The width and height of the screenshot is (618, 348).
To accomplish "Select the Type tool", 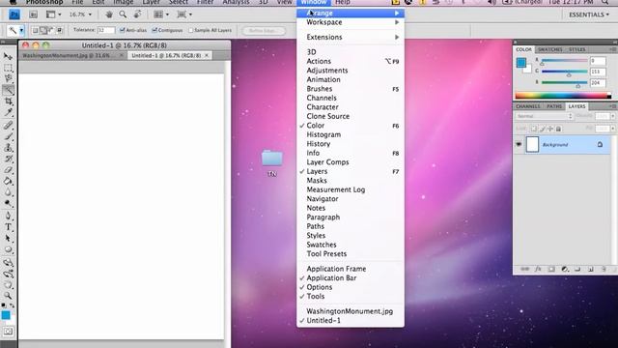I will click(8, 227).
